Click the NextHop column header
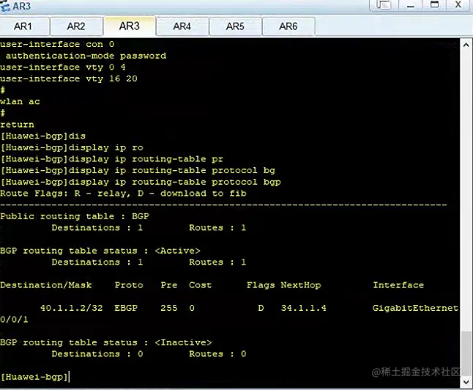This screenshot has width=473, height=390. coord(301,285)
